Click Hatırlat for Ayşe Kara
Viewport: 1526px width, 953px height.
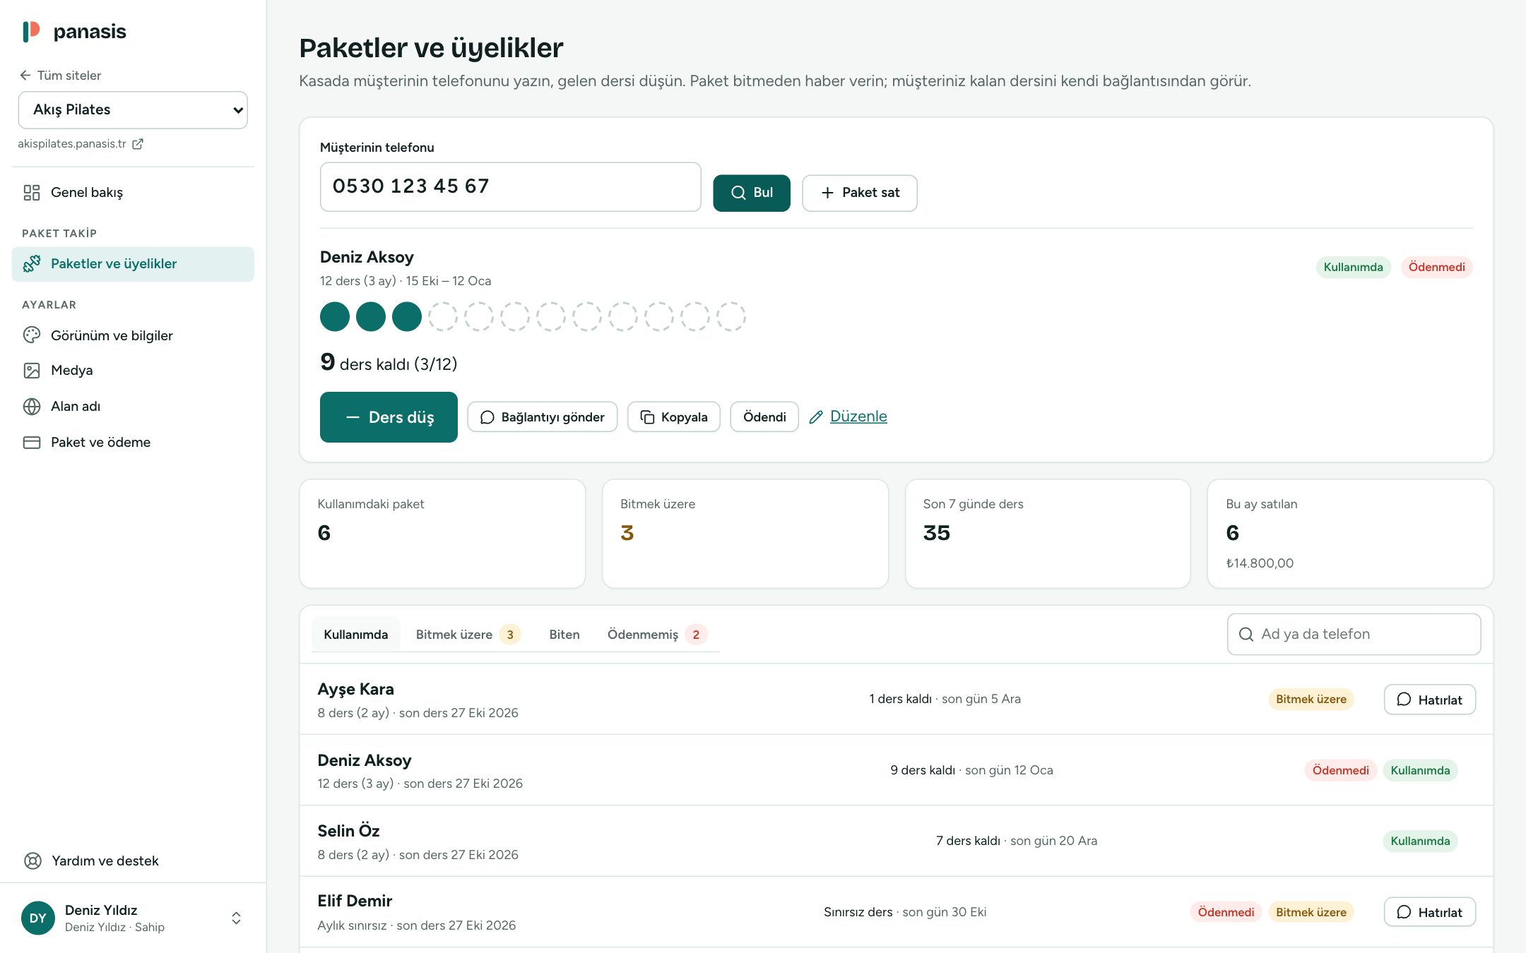pyautogui.click(x=1429, y=700)
